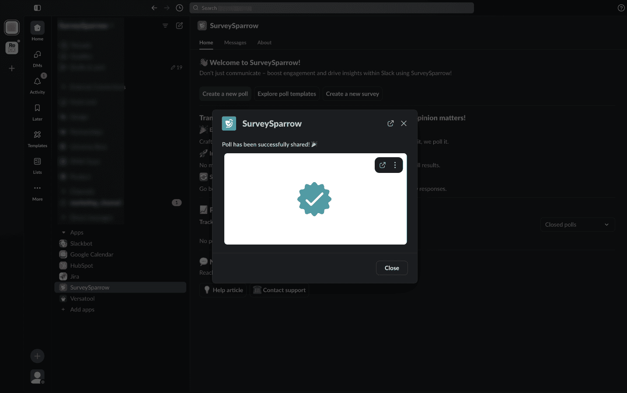Open the More sidebar menu
Image resolution: width=627 pixels, height=393 pixels.
[x=37, y=189]
